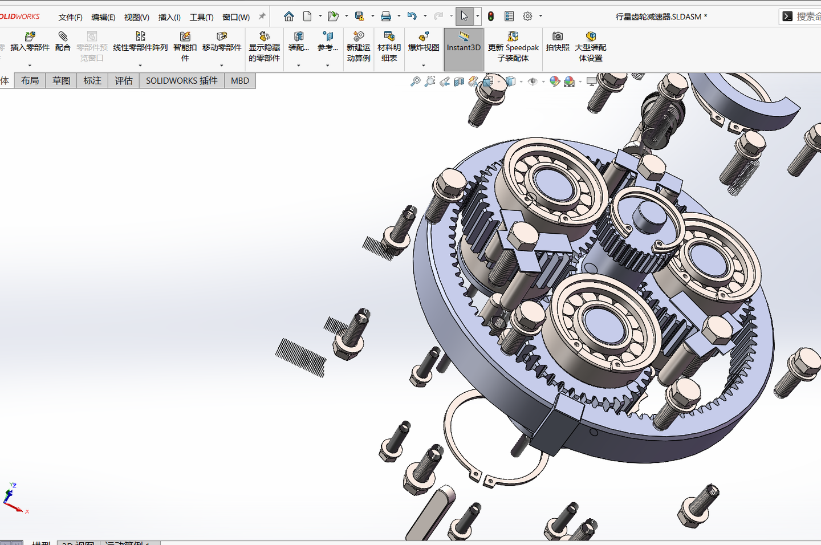This screenshot has height=545, width=821.
Task: Click the Apply Scene icon
Action: click(569, 82)
